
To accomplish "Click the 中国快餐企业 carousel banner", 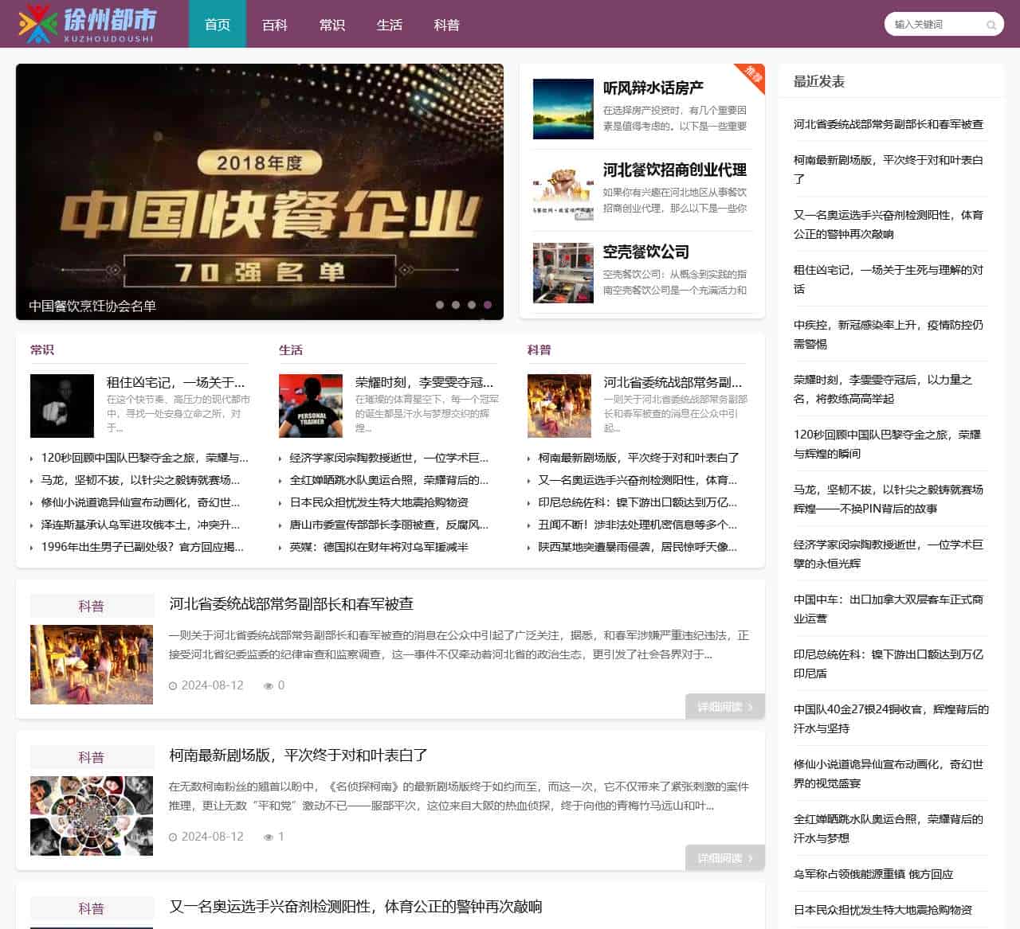I will pos(260,191).
